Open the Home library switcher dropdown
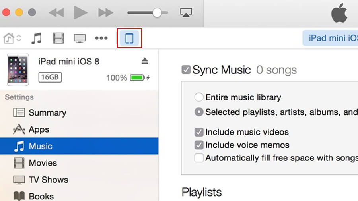Image resolution: width=358 pixels, height=201 pixels. click(13, 39)
